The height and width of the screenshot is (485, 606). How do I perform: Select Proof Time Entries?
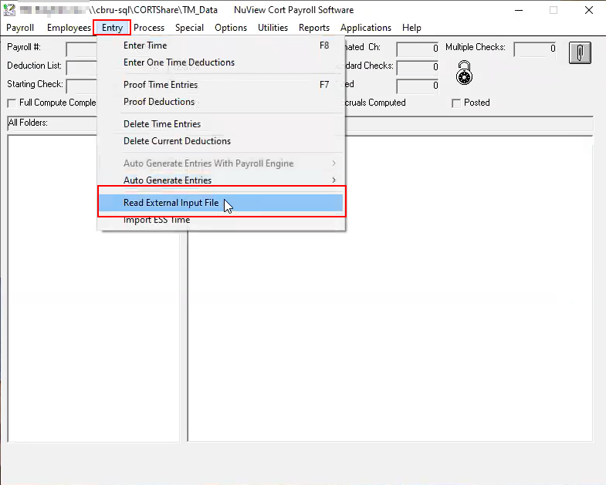pyautogui.click(x=221, y=85)
